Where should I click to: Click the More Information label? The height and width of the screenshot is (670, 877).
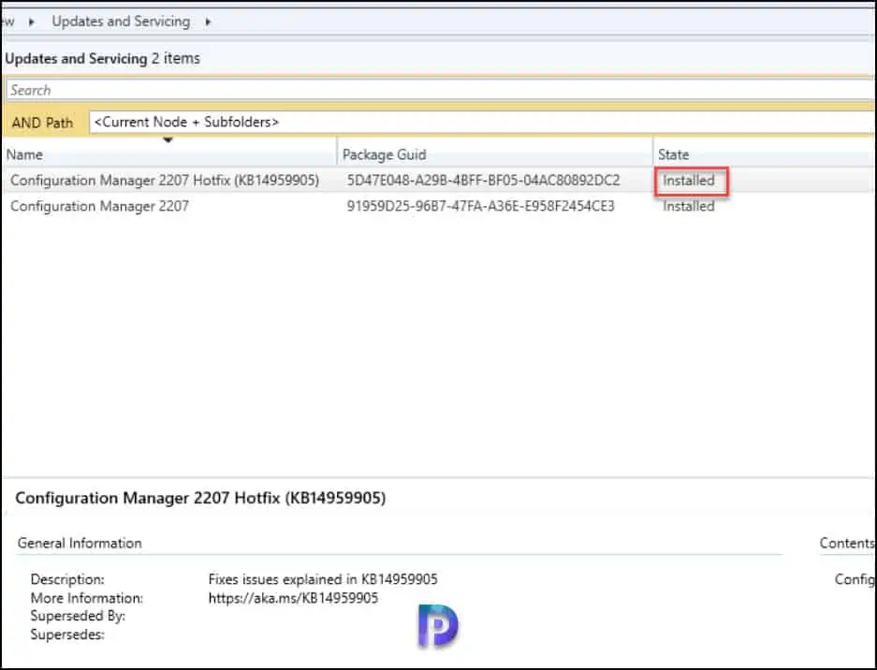[x=87, y=598]
